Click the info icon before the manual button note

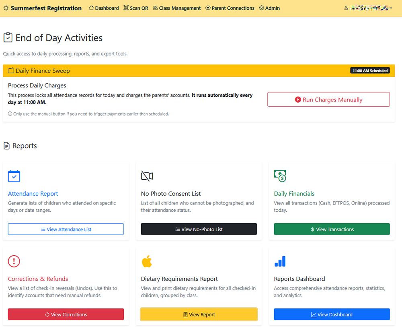[x=10, y=114]
